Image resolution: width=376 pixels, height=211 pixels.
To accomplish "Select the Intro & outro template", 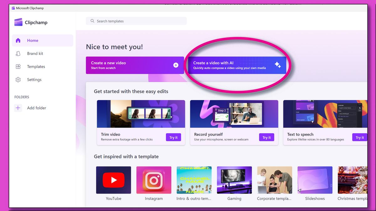I will click(194, 180).
